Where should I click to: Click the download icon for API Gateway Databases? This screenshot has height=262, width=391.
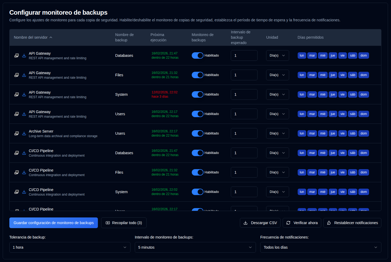coord(24,55)
